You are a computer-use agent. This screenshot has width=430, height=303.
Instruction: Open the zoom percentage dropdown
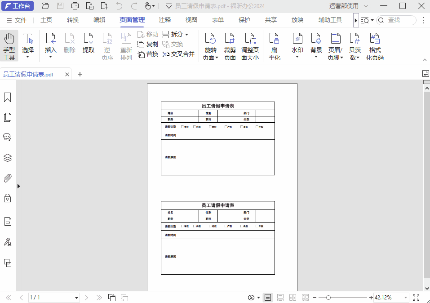click(406, 298)
